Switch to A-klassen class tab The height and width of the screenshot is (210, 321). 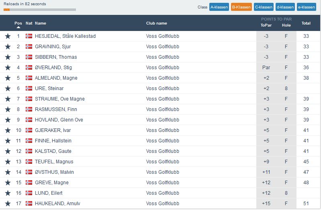[219, 7]
